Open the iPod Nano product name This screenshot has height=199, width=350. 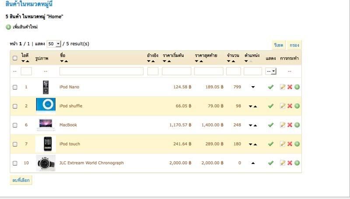[69, 87]
